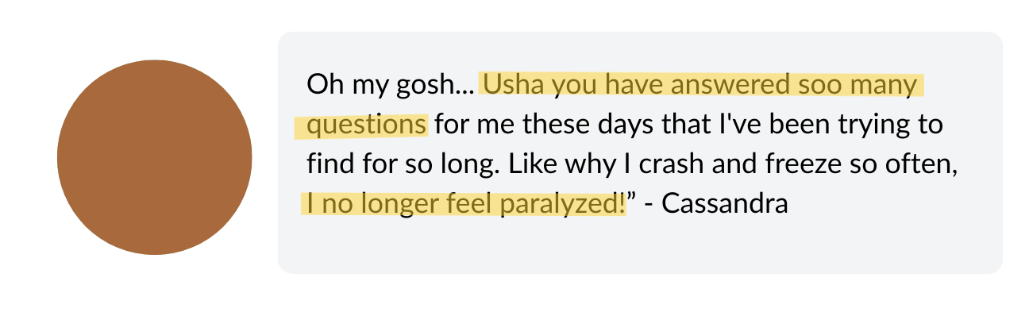
Task: Click the opening words "Oh my gosh..."
Action: [391, 84]
